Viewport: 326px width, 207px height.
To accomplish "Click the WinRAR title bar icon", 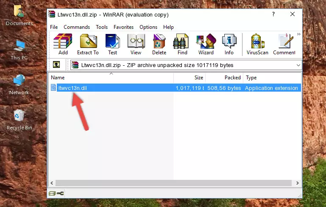I will tap(52, 14).
